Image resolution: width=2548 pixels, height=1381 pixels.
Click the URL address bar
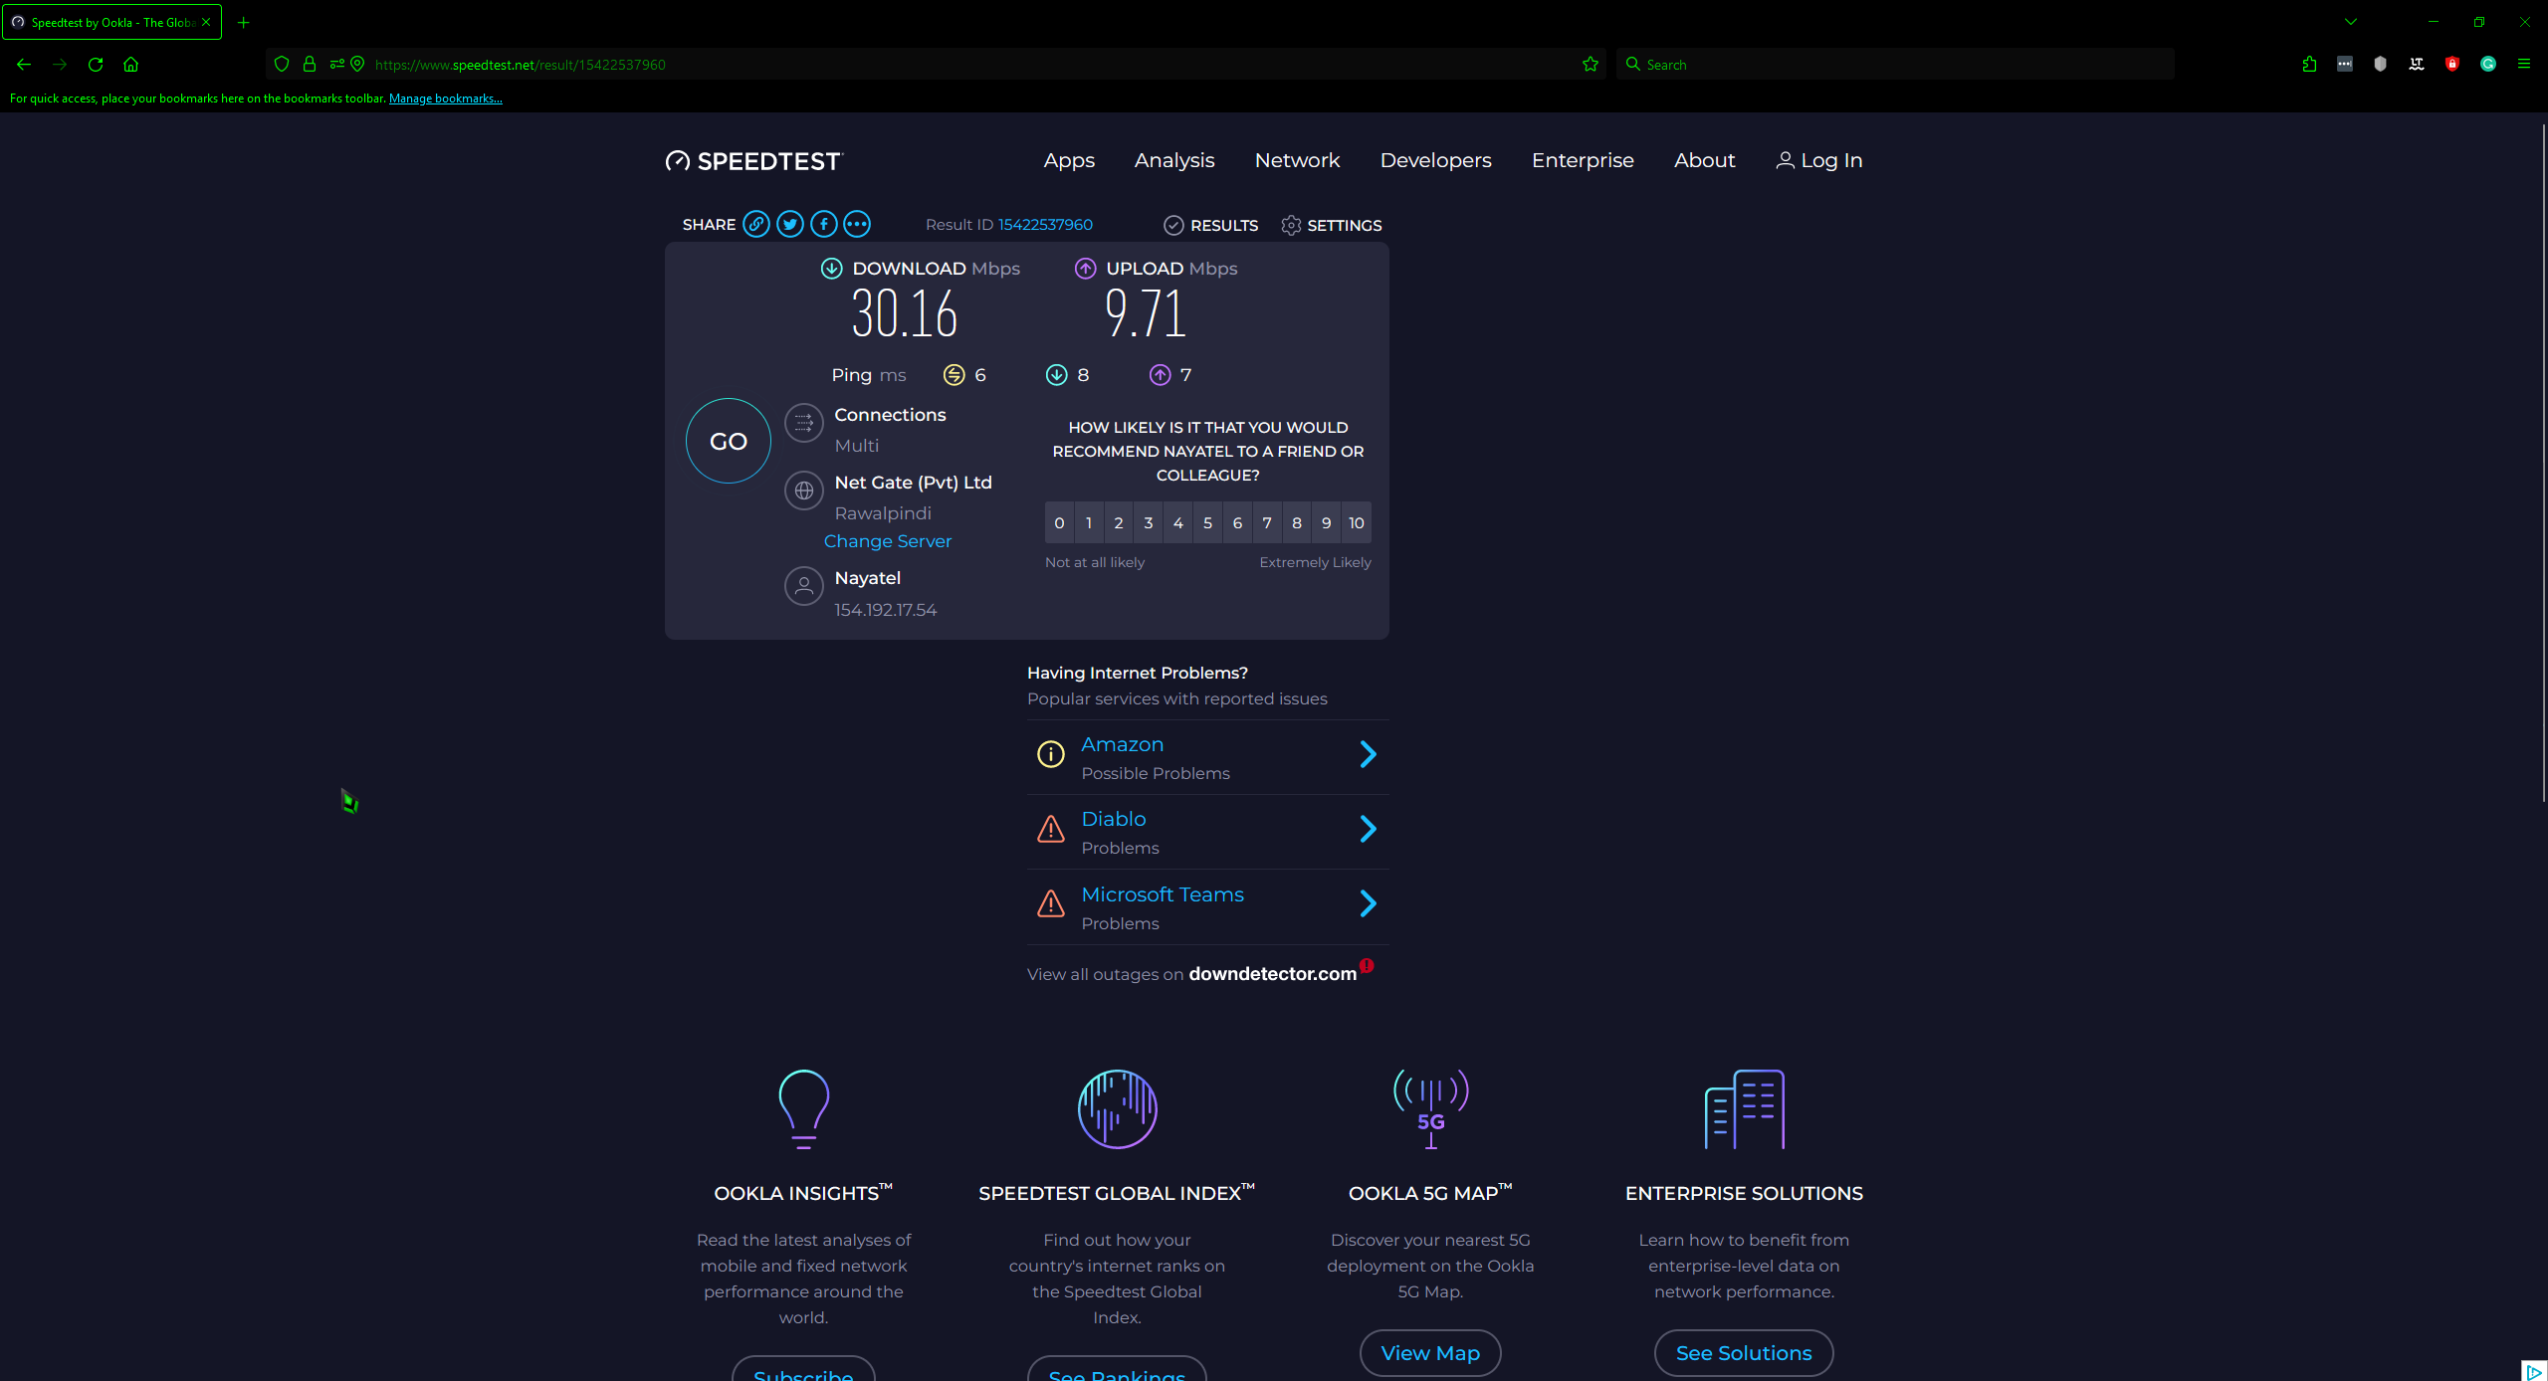pos(936,65)
